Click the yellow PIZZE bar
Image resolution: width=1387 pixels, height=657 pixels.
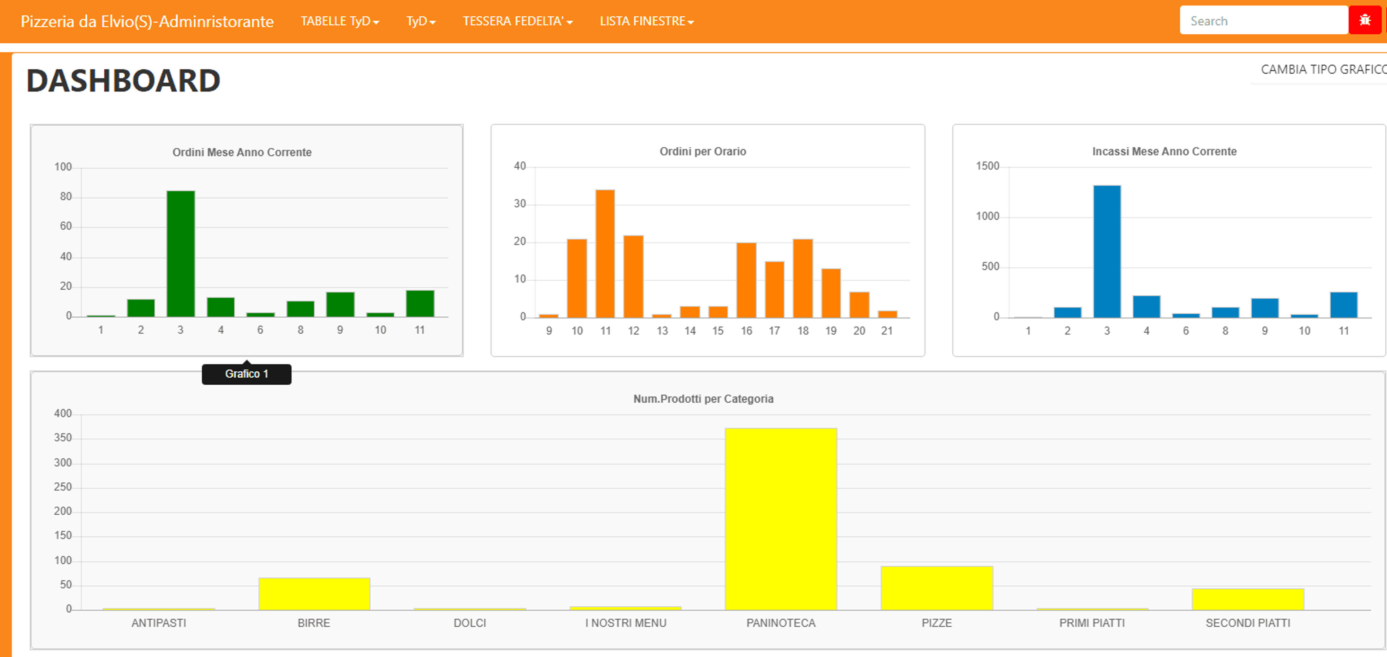(x=937, y=588)
